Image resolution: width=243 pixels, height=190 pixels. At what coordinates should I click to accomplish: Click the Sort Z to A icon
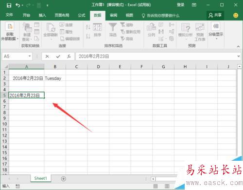(88, 36)
